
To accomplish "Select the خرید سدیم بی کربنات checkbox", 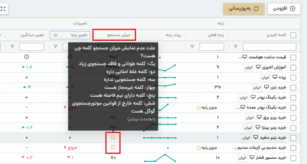I will [x=293, y=148].
